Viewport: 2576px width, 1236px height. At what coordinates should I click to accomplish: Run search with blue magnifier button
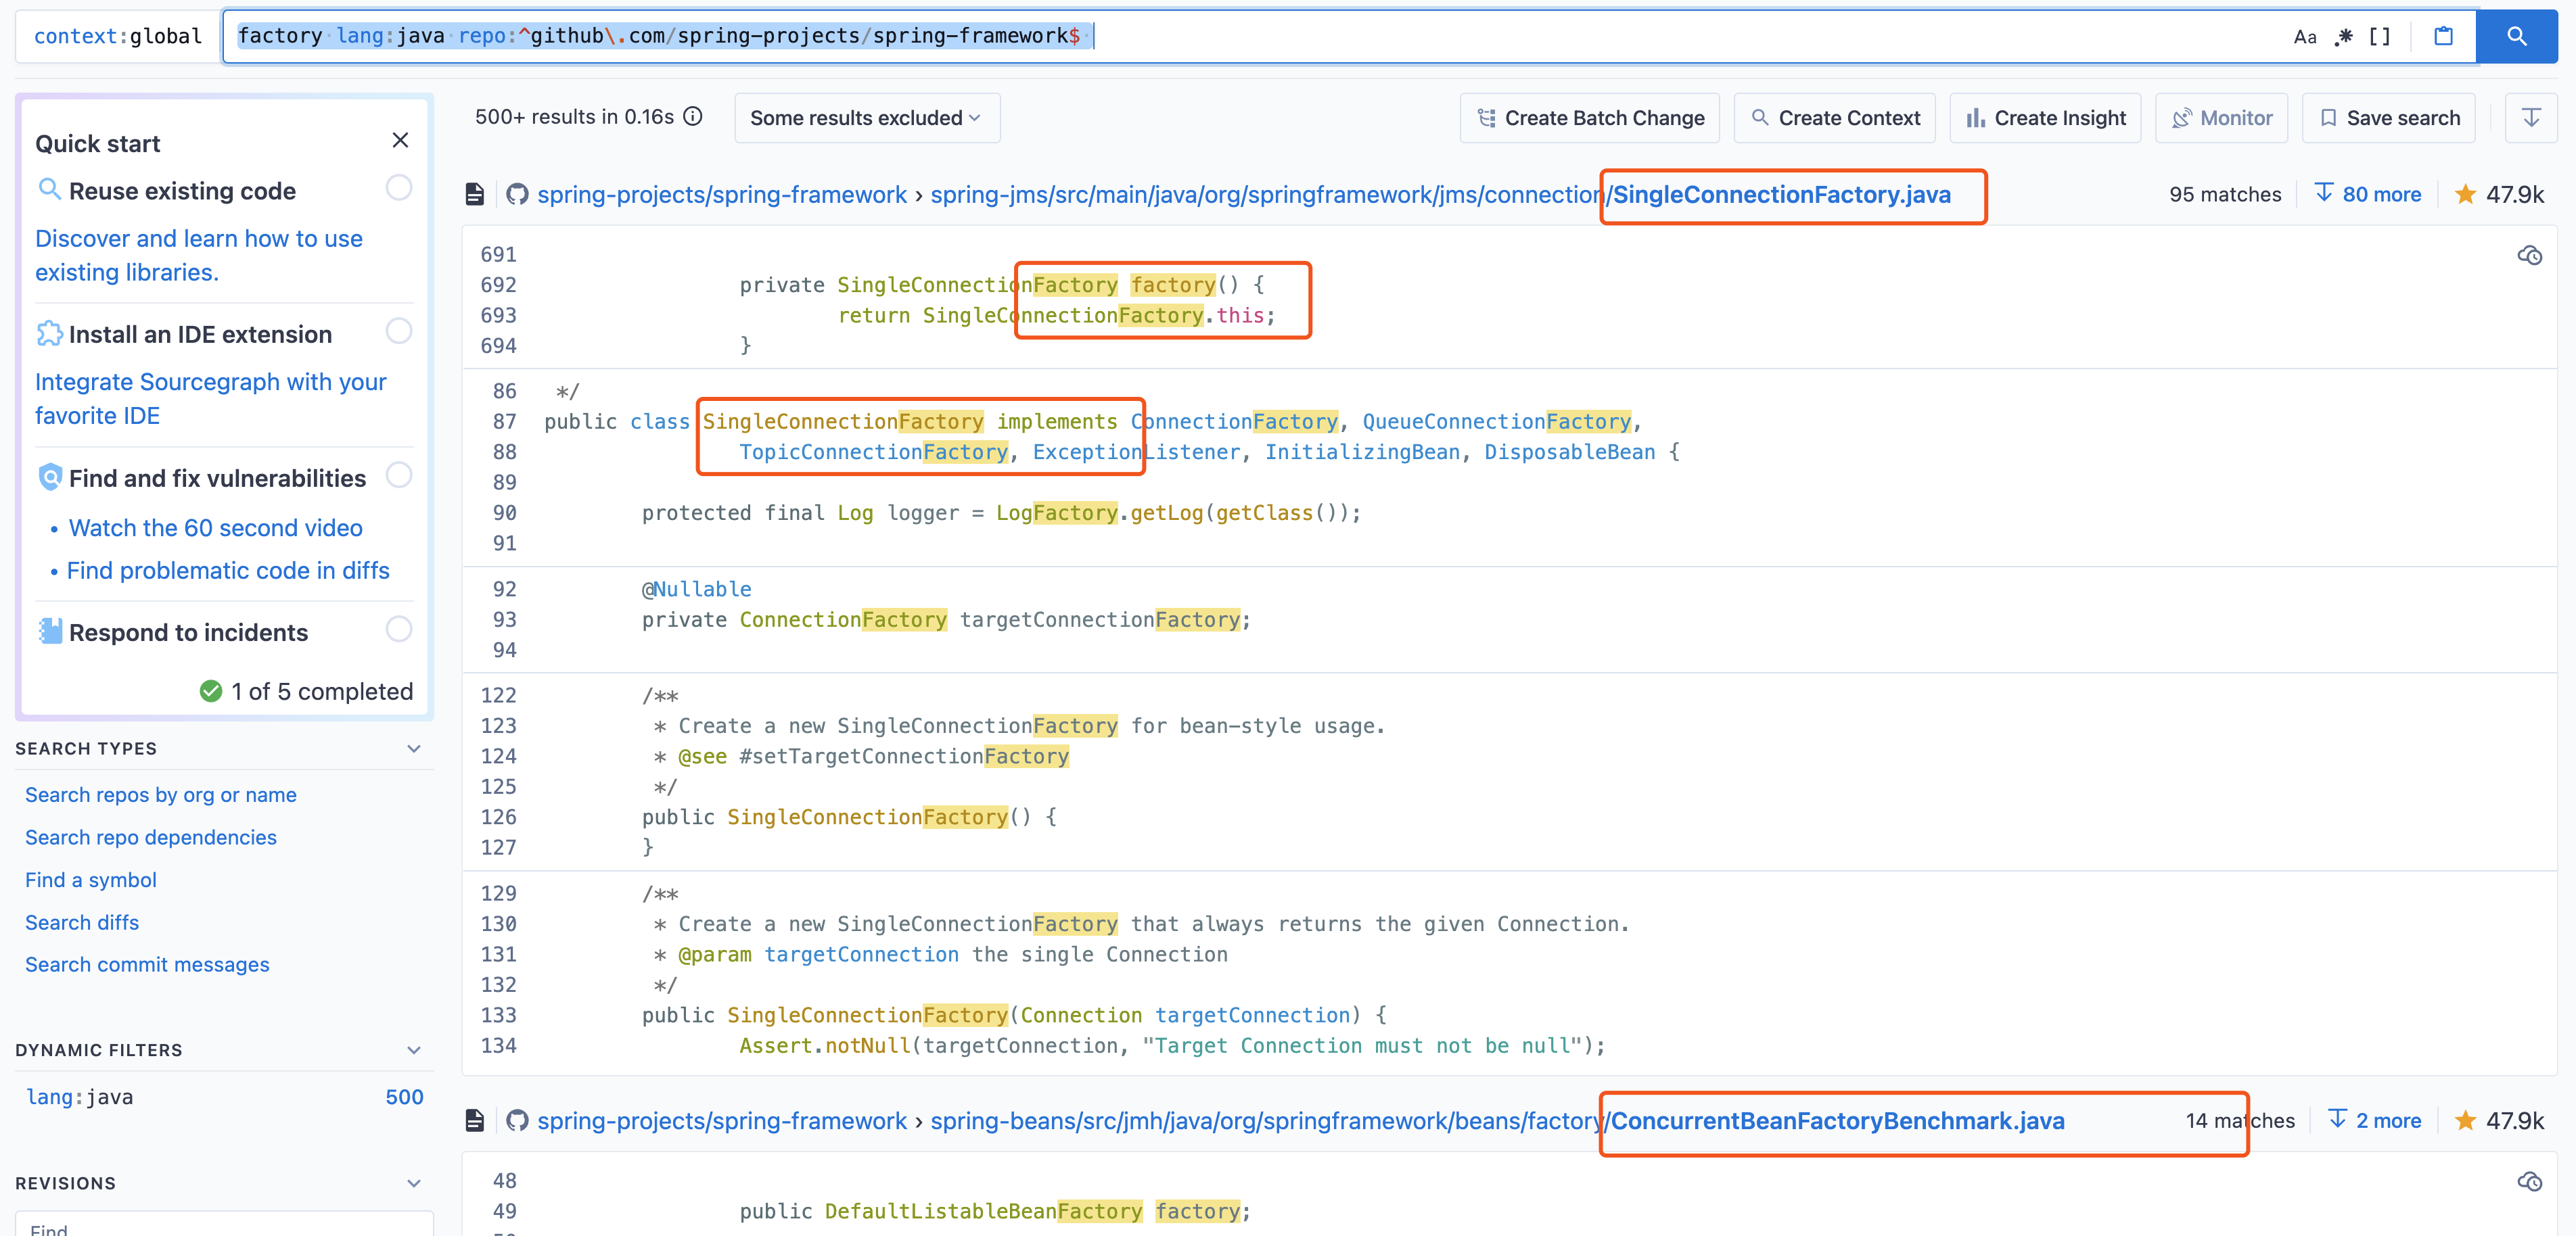pos(2516,37)
